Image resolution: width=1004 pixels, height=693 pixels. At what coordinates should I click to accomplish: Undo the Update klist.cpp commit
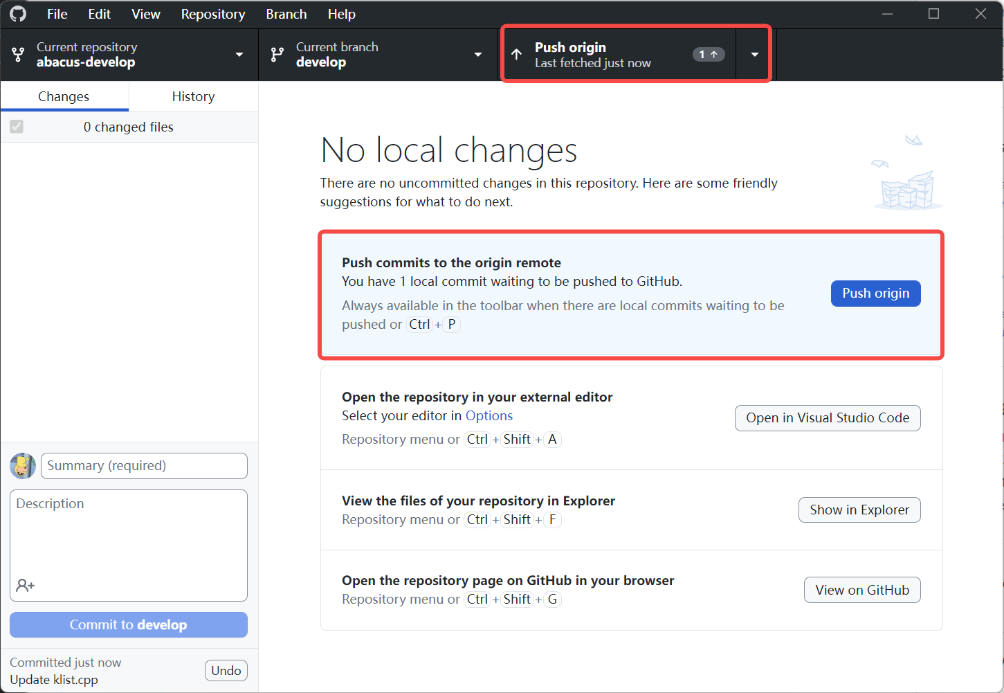226,670
